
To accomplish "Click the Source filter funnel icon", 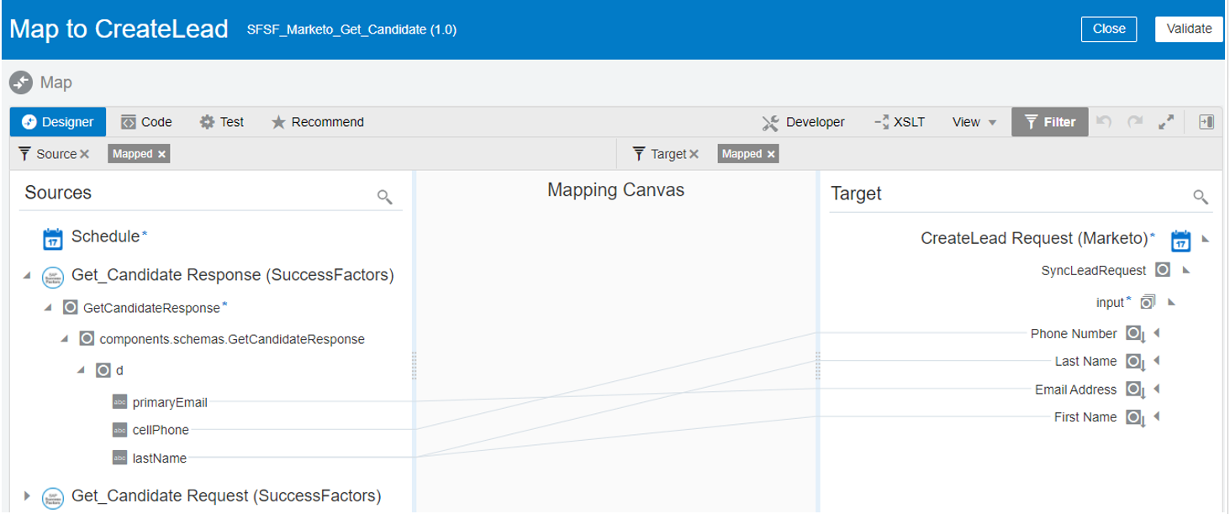I will [x=24, y=154].
